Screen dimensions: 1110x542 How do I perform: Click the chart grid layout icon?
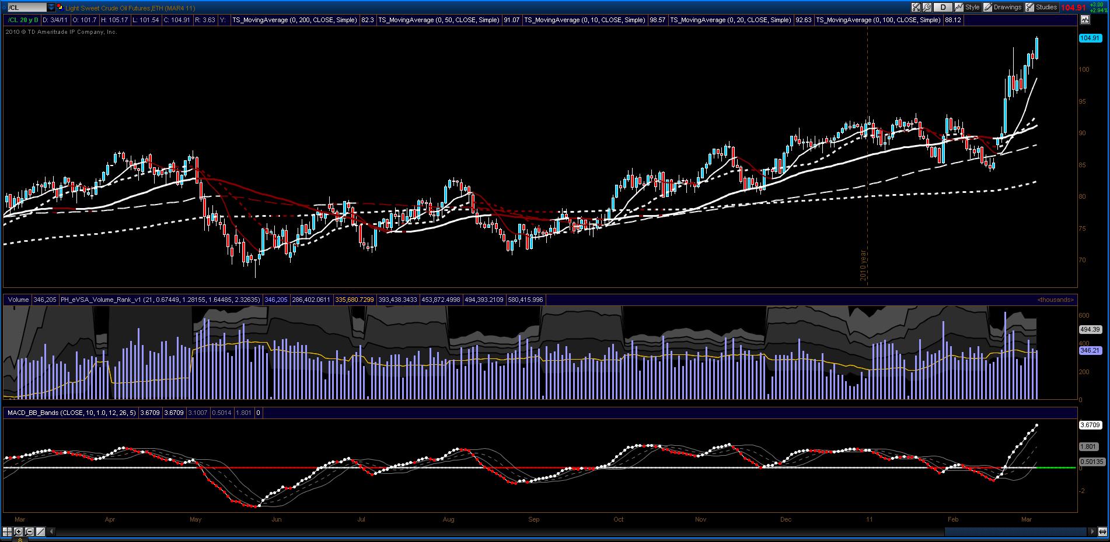click(x=7, y=532)
